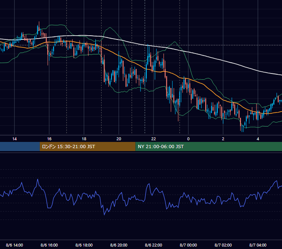Click the hour label 14 on the time axis
Viewport: 282px width, 249px height.
(15, 139)
